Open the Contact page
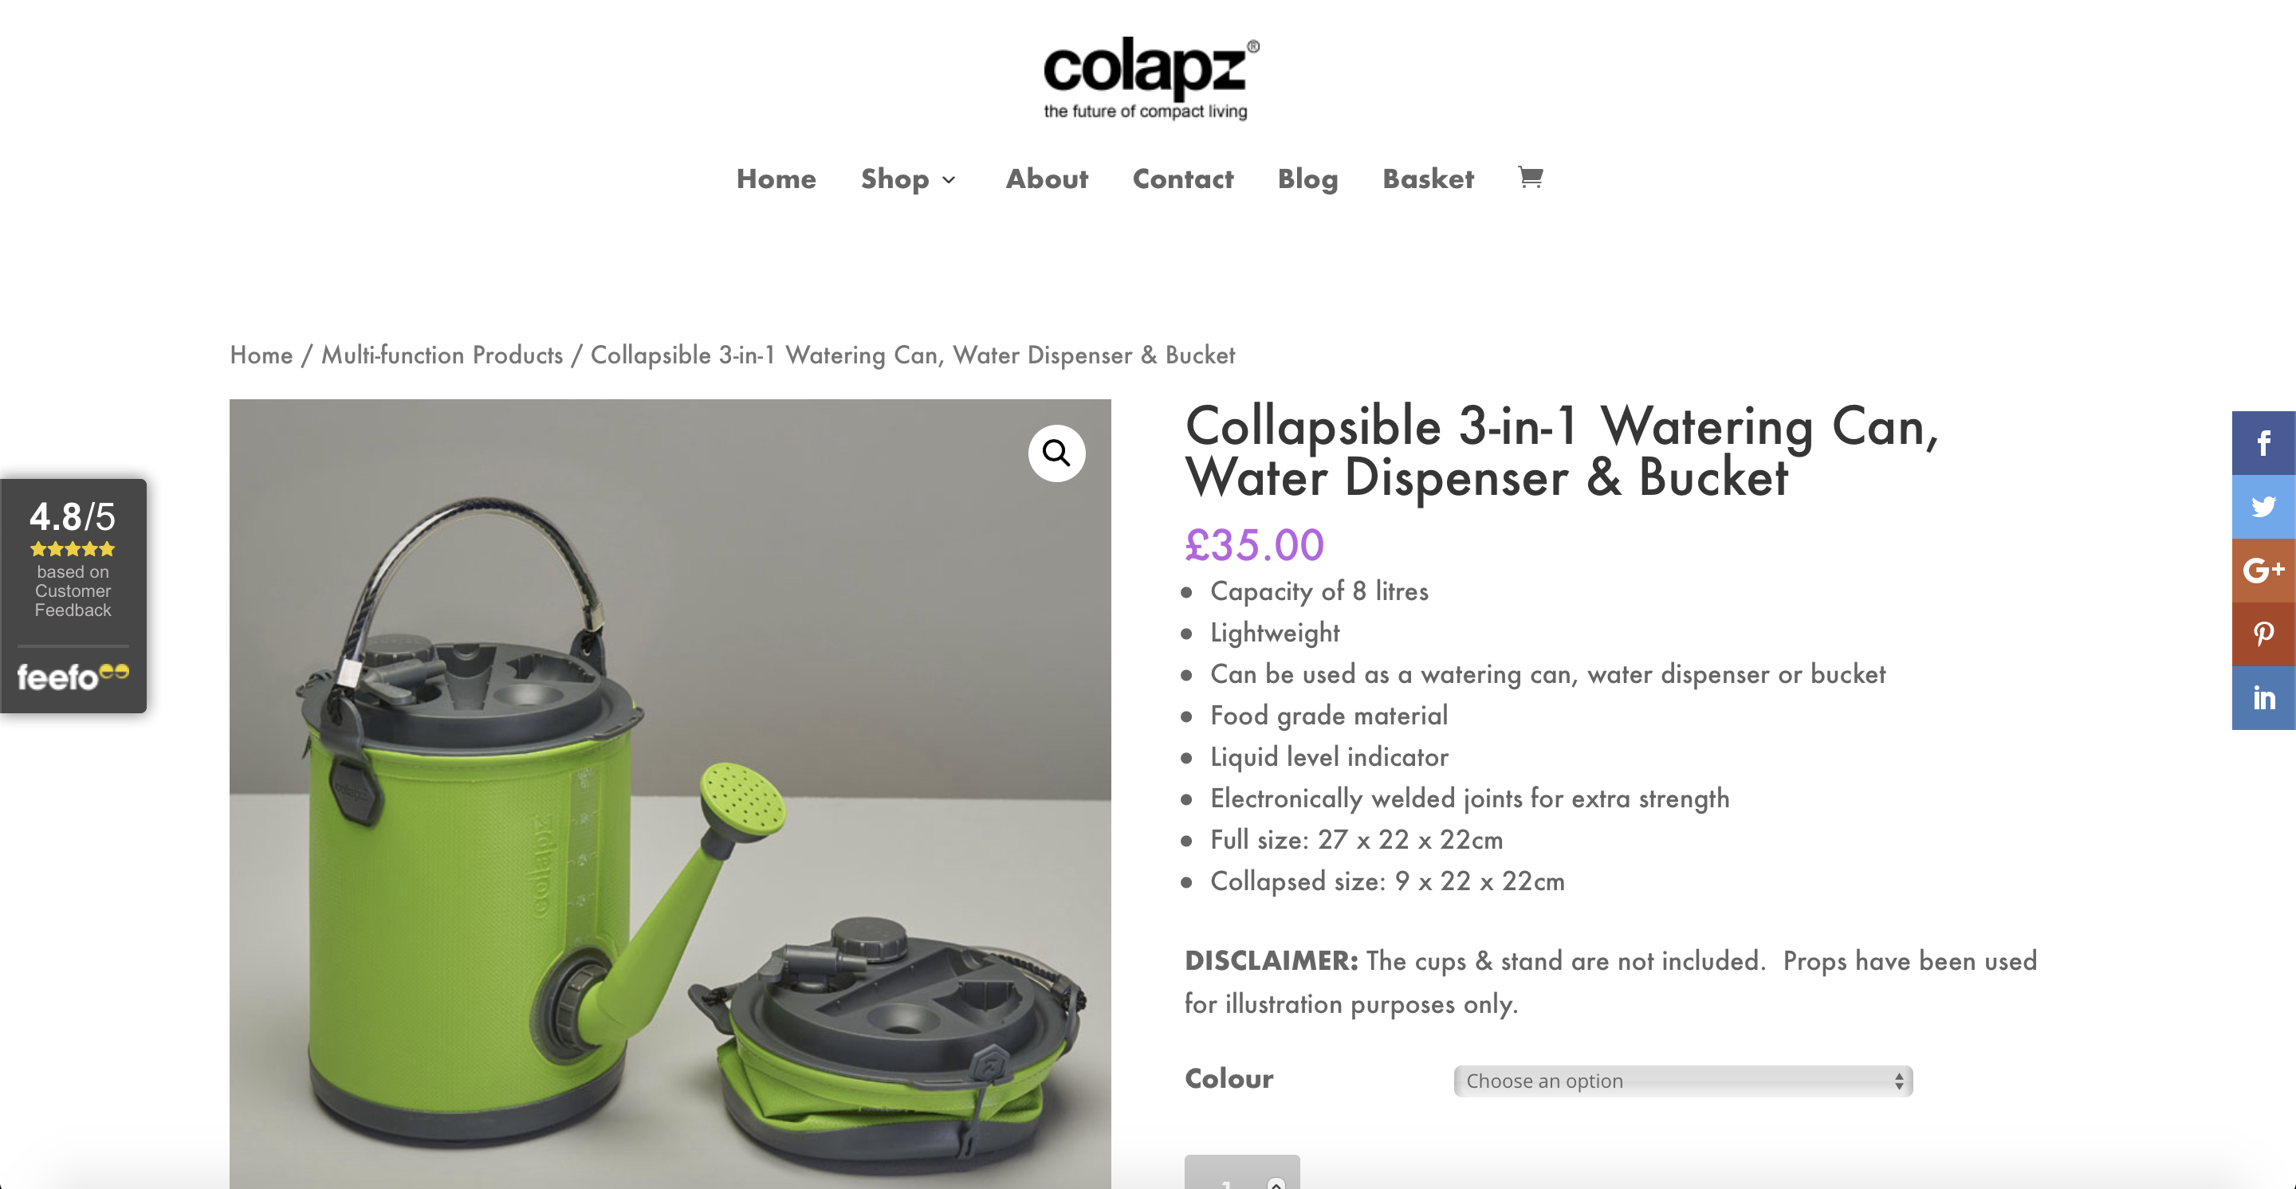 click(x=1183, y=179)
